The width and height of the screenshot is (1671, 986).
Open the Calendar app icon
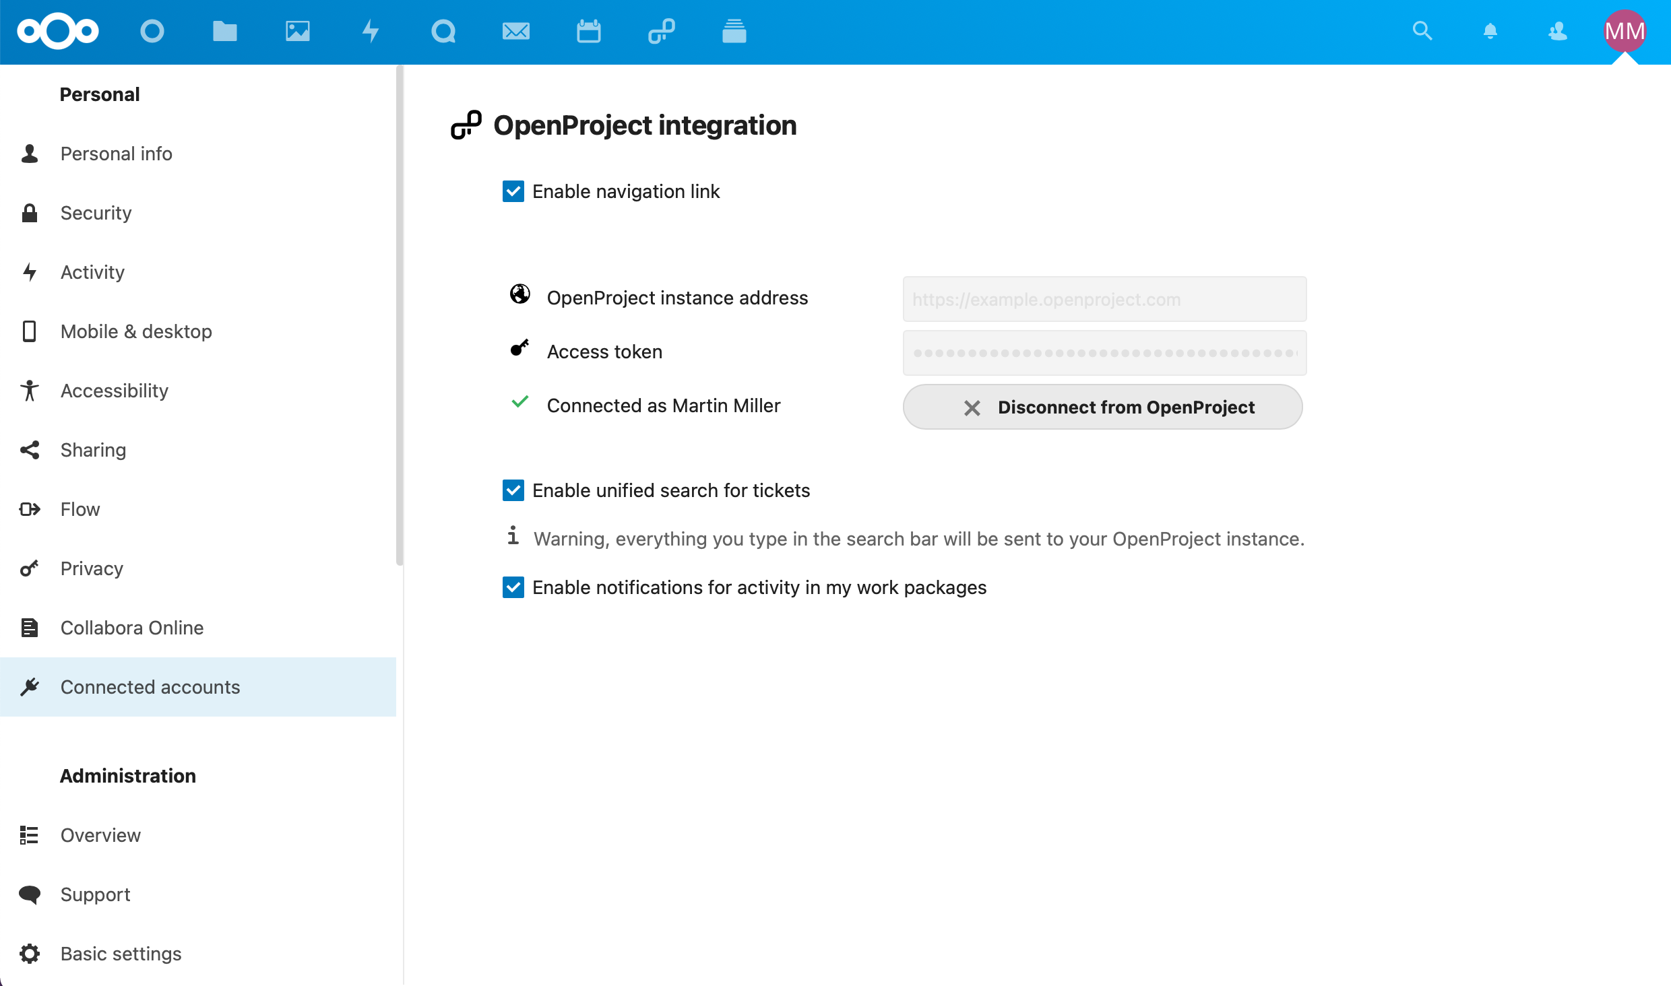(588, 32)
